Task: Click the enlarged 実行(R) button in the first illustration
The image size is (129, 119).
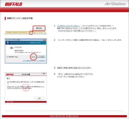Action: (39, 28)
